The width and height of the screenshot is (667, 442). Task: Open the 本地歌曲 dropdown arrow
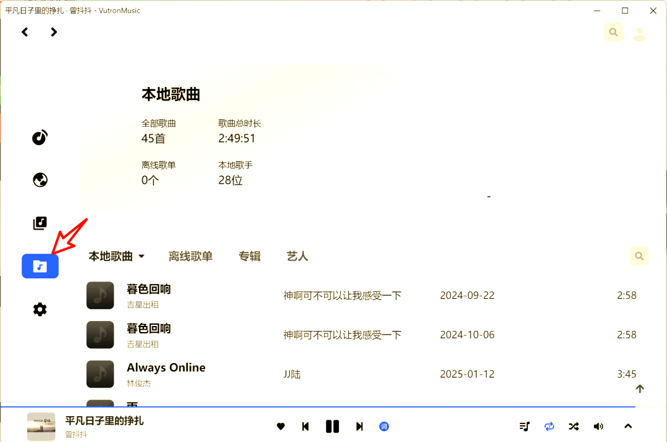(x=143, y=256)
